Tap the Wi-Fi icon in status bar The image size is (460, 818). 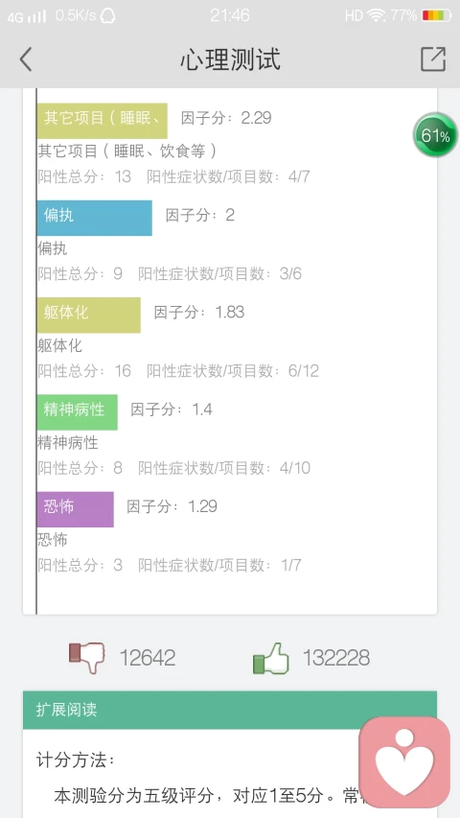click(x=376, y=15)
